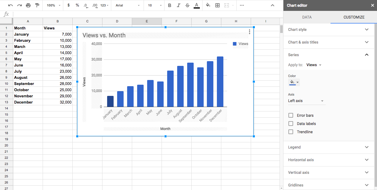The height and width of the screenshot is (190, 377).
Task: Select the borders tool
Action: [x=217, y=5]
